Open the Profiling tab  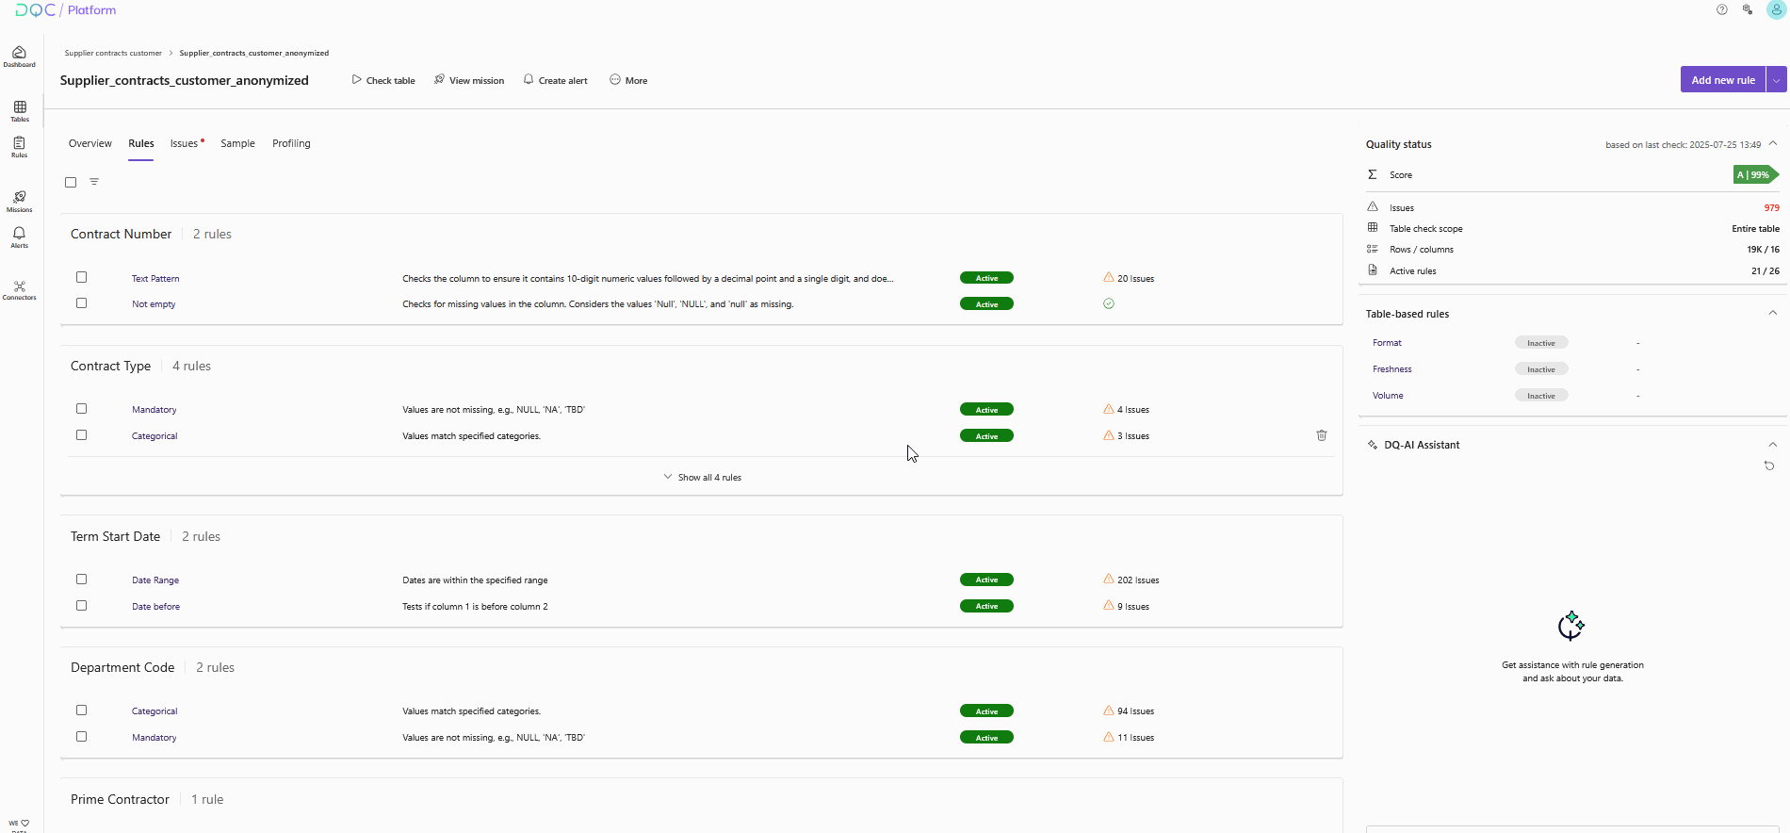tap(291, 143)
